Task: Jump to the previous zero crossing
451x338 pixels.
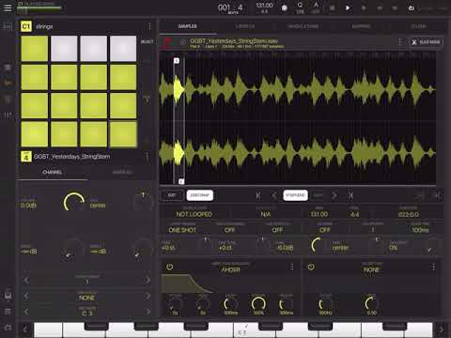Action: (x=258, y=195)
